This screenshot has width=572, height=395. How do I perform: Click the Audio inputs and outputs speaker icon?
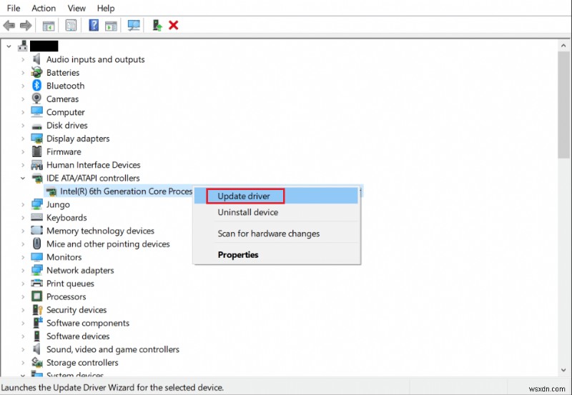pos(36,59)
